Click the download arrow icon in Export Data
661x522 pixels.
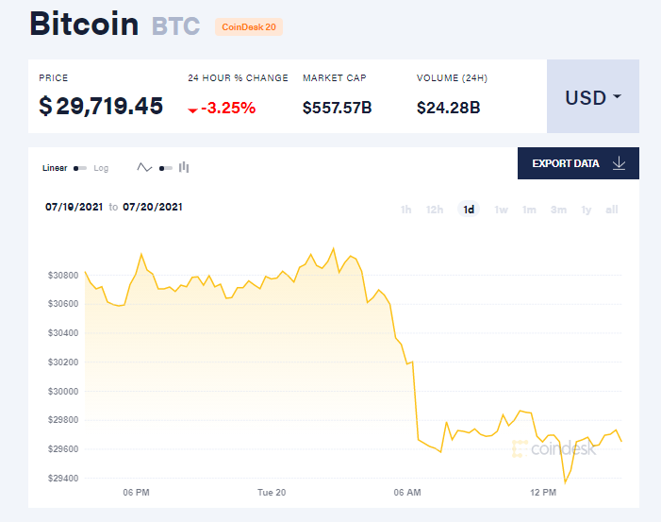[x=619, y=163]
